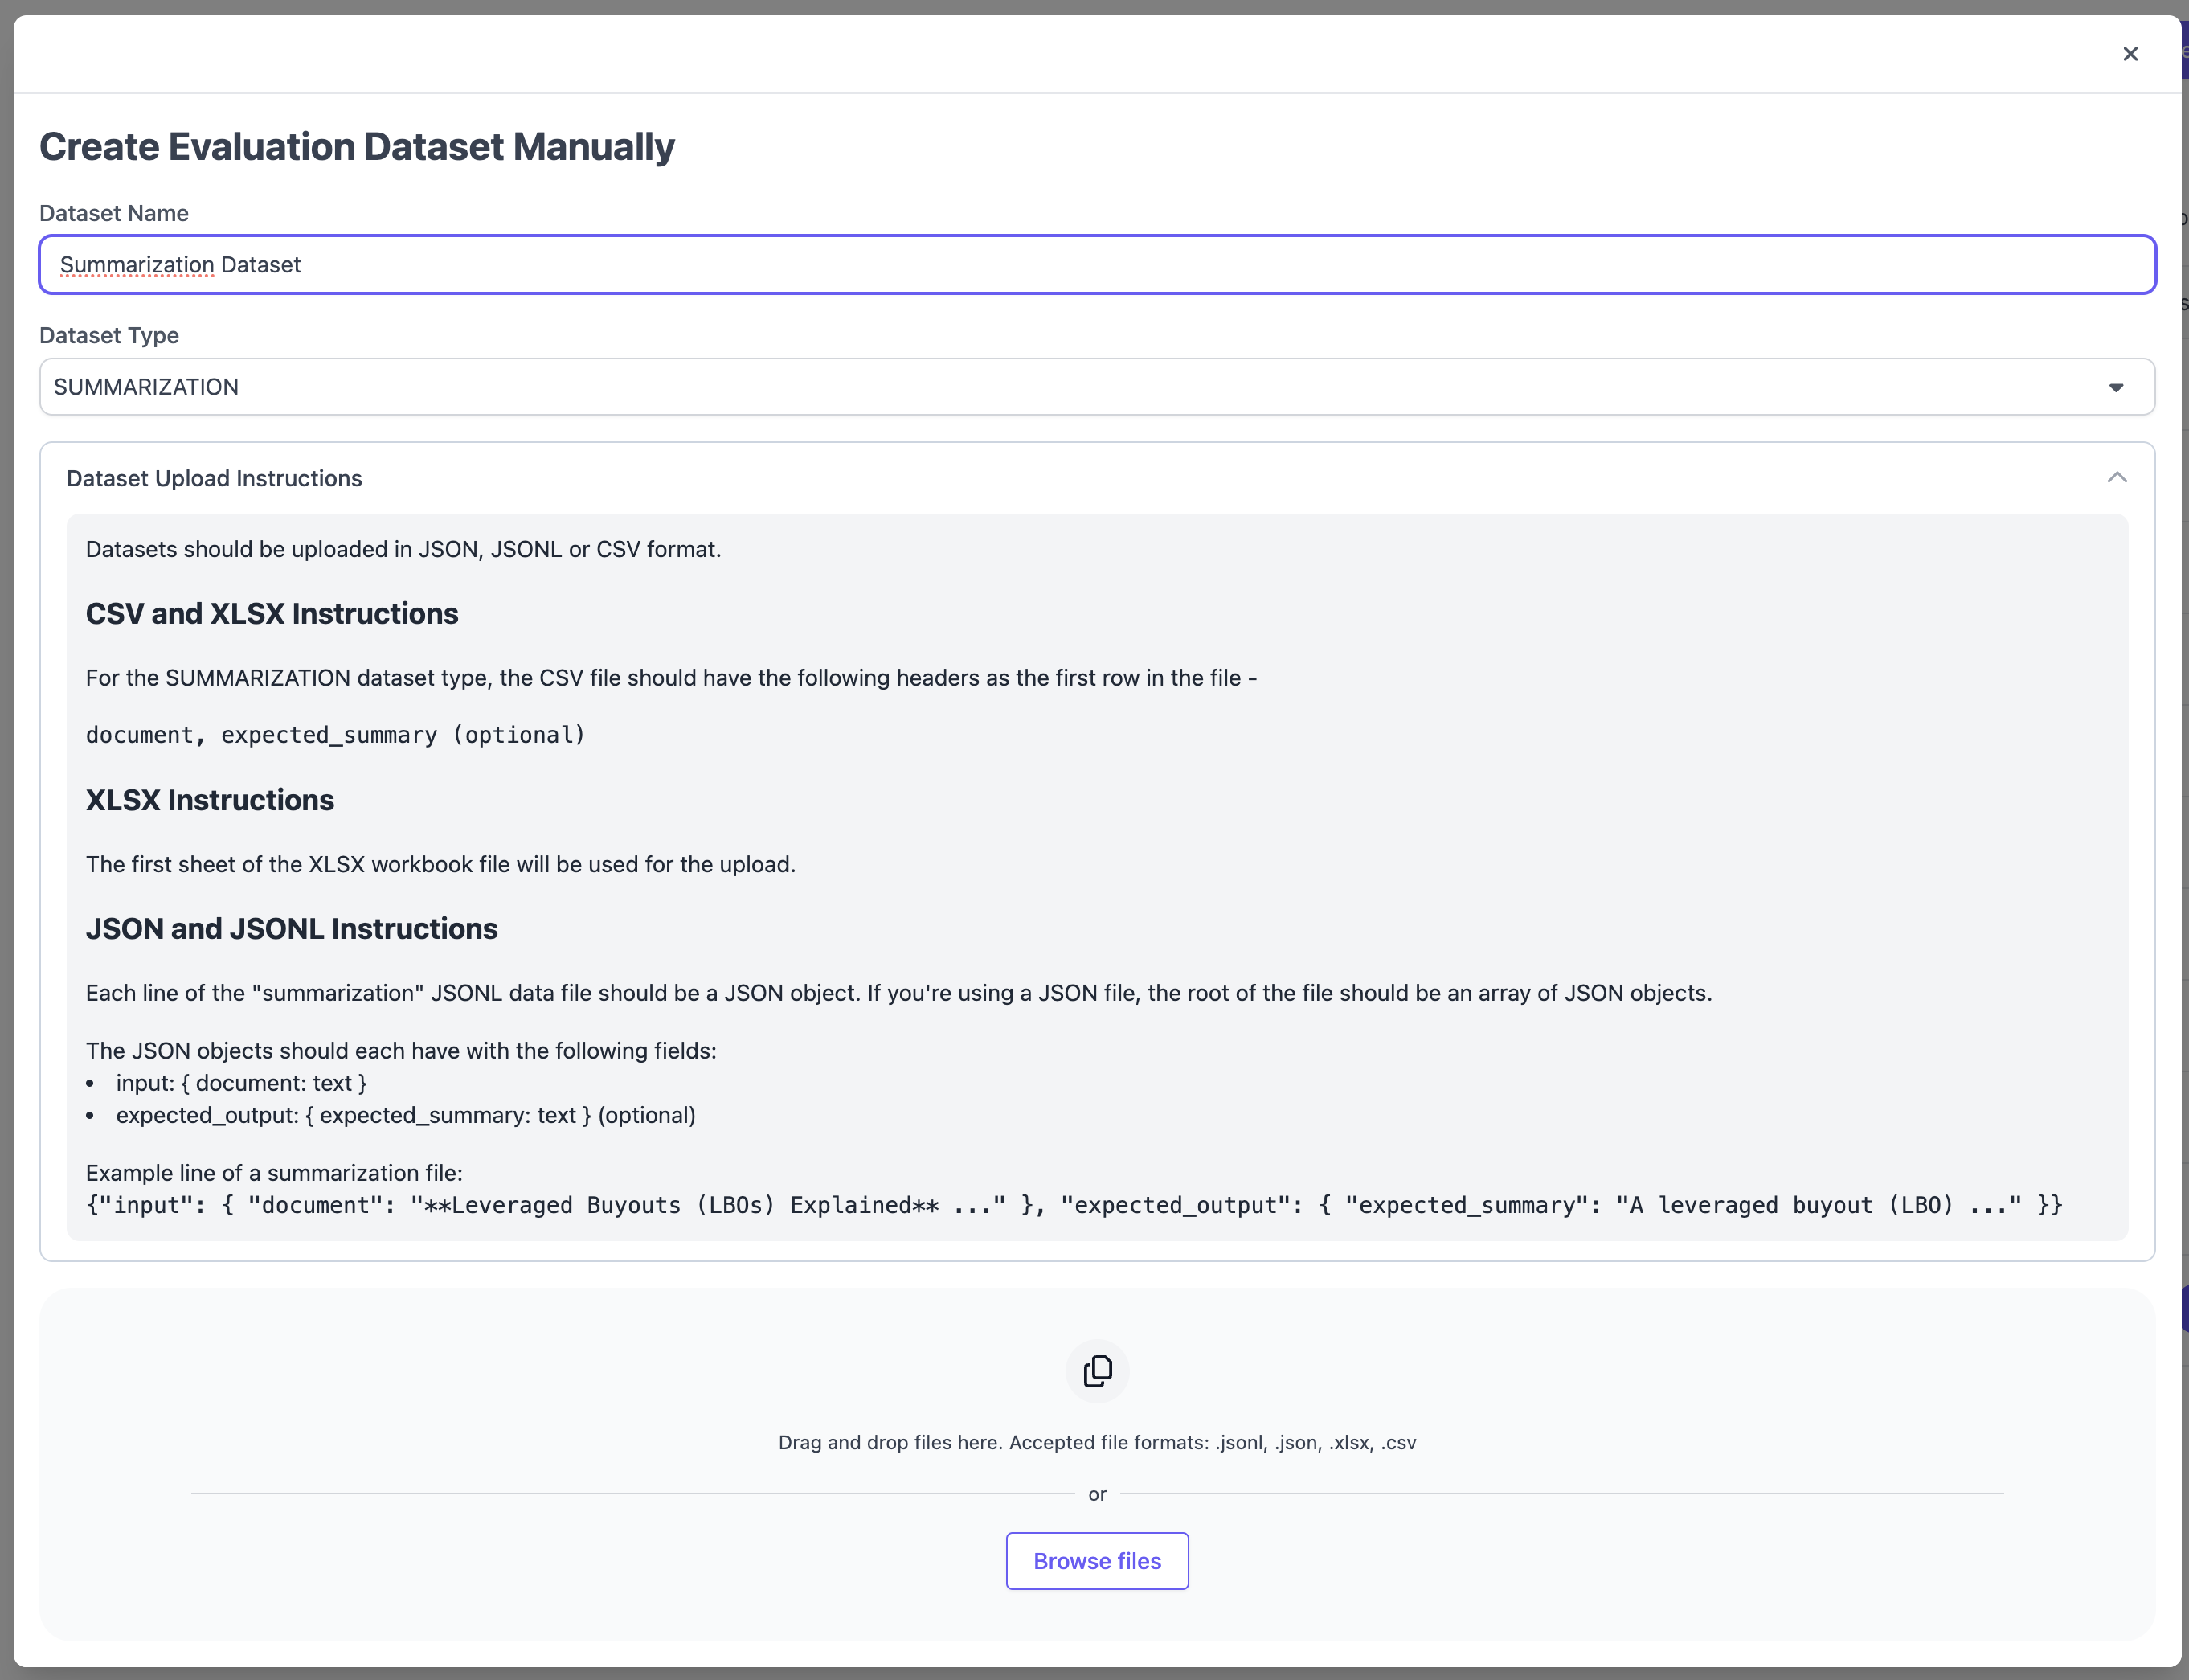Click 'Each line of the "summarization" JSONL' sentence
This screenshot has width=2189, height=1680.
tap(898, 993)
